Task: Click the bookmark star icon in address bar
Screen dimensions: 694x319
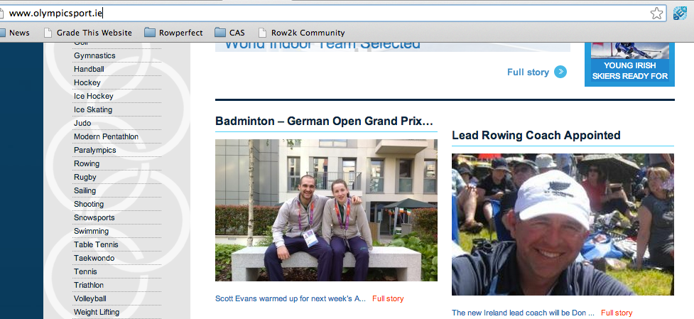Action: click(x=657, y=13)
